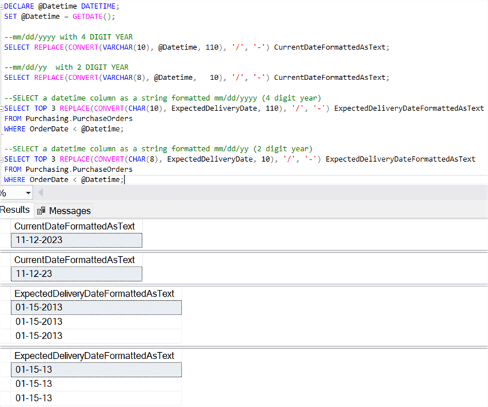This screenshot has width=488, height=407.
Task: Click the Messages tab icon
Action: tap(41, 211)
